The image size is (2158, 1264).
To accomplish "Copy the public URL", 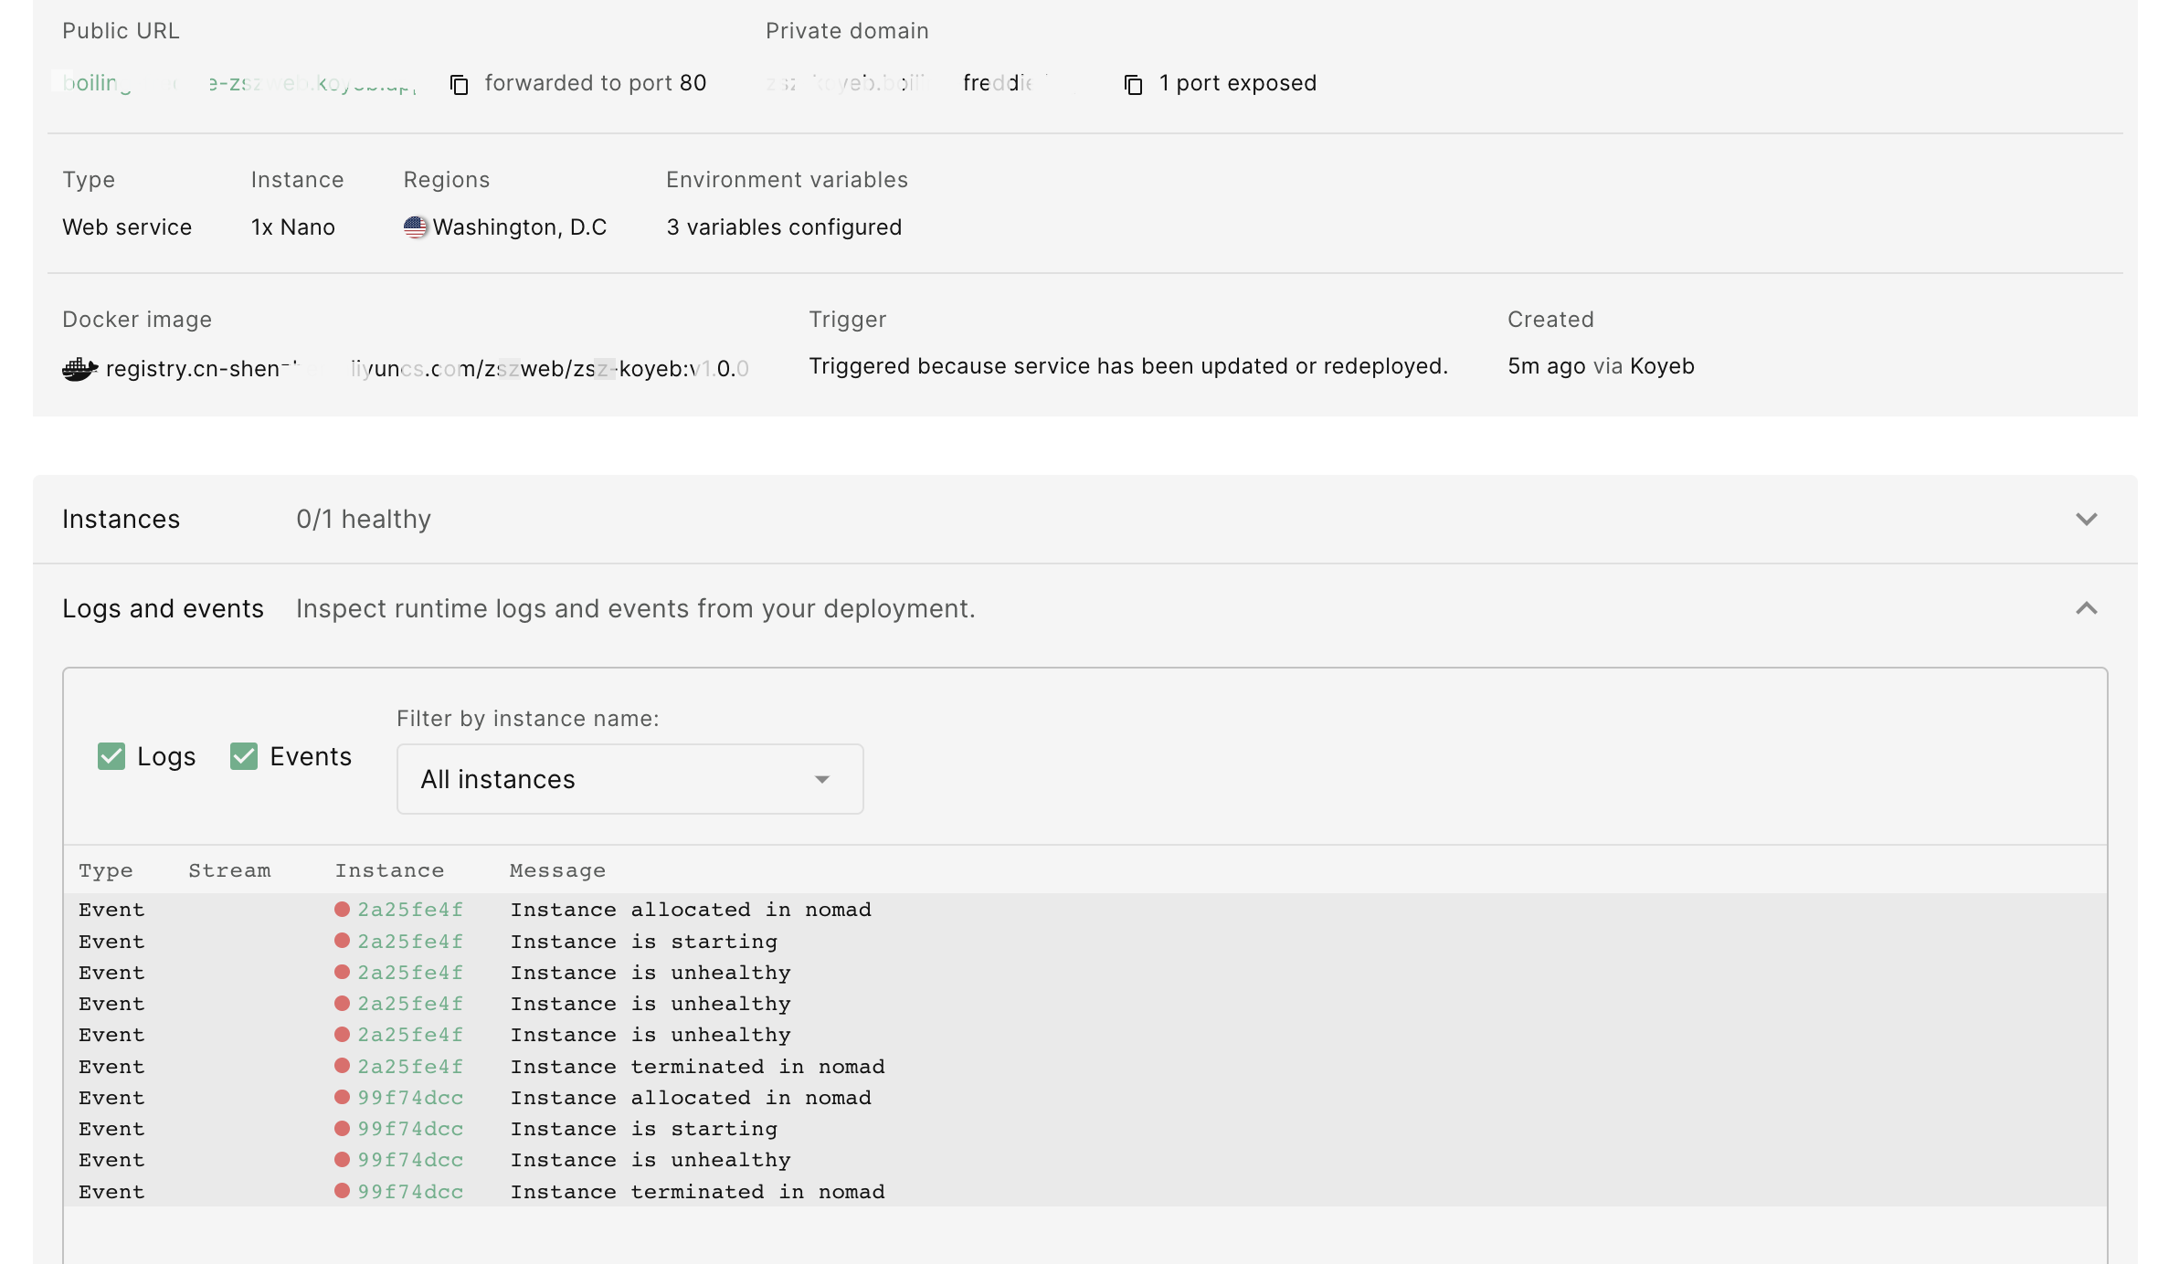I will pos(457,84).
